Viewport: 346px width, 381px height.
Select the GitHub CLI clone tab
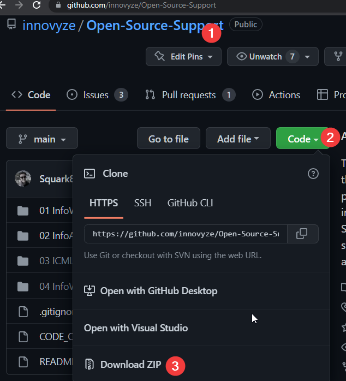(190, 203)
